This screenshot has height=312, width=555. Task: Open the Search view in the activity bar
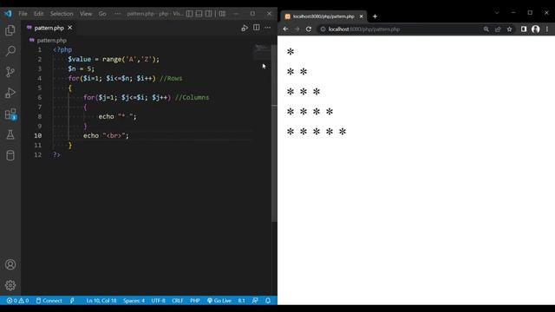coord(10,51)
